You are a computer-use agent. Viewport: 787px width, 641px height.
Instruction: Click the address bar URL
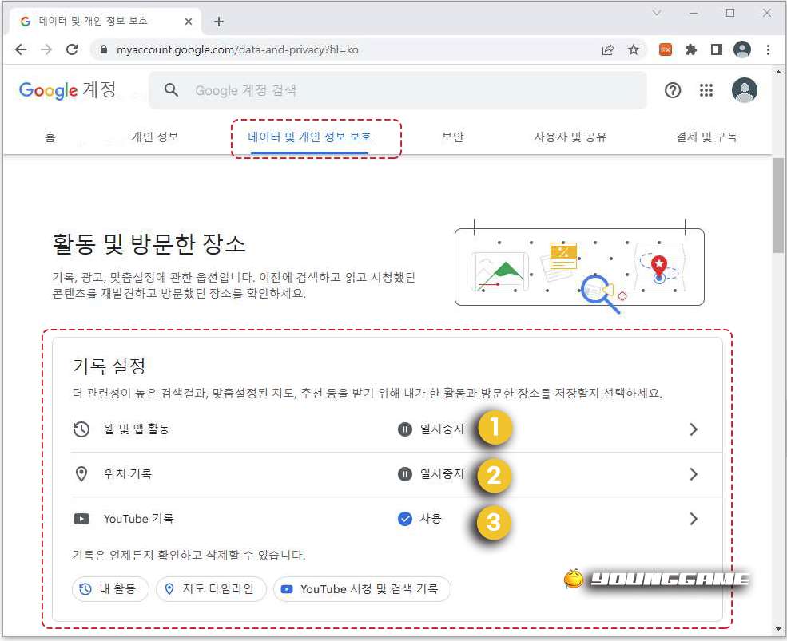[x=237, y=49]
